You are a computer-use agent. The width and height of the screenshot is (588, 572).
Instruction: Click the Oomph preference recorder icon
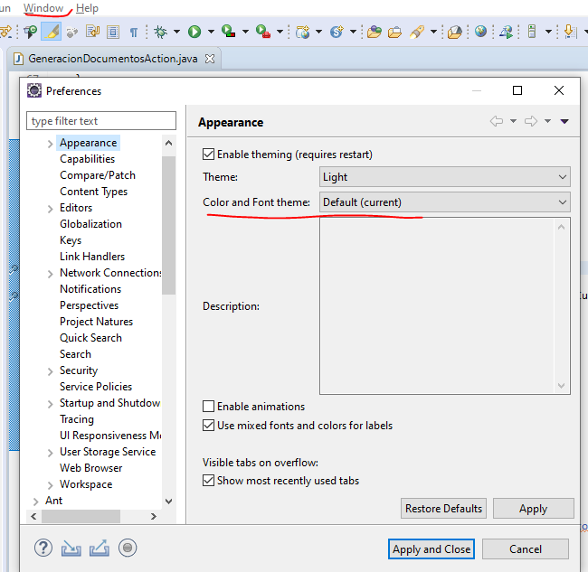coord(128,548)
